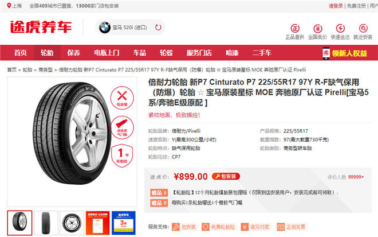378x237 pixels.
Task: Click the 免费轮胎险 service support item
Action: pyautogui.click(x=218, y=227)
